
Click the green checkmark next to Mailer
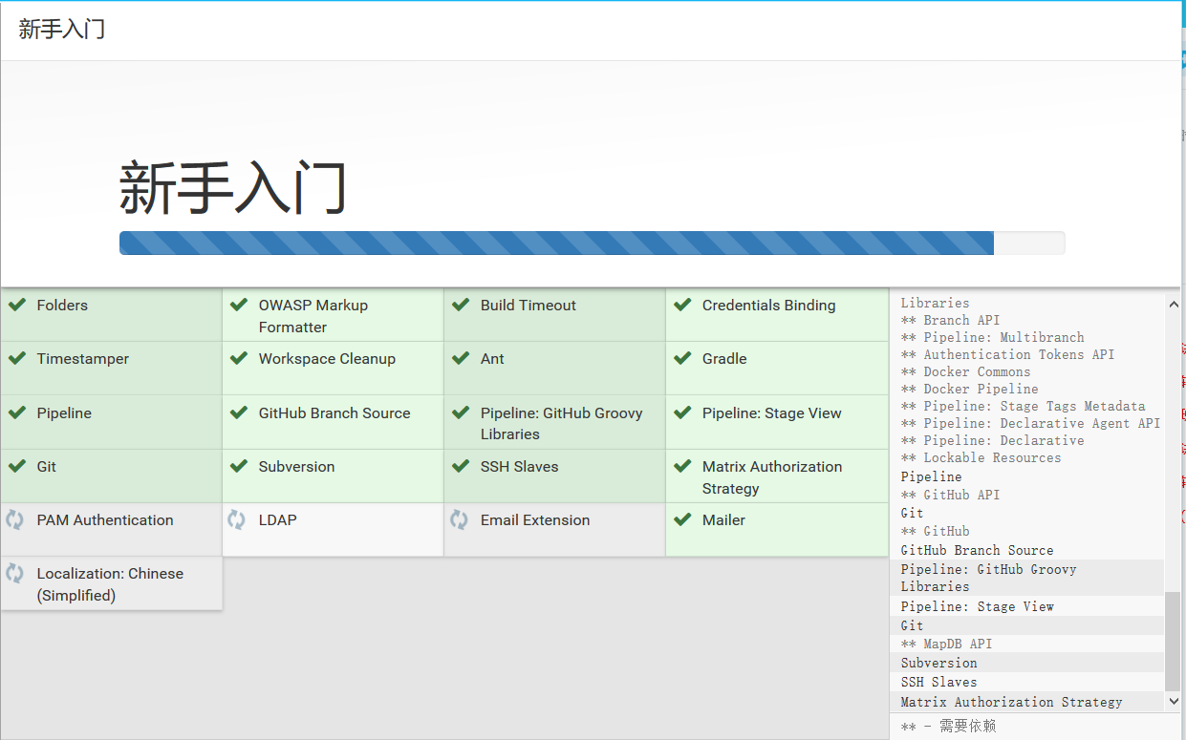682,519
